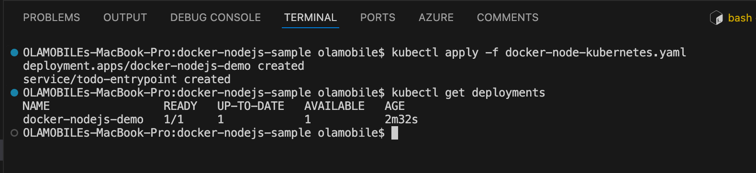Click the docker-nodejs-demo deployment name in table
The width and height of the screenshot is (756, 173).
coord(83,119)
